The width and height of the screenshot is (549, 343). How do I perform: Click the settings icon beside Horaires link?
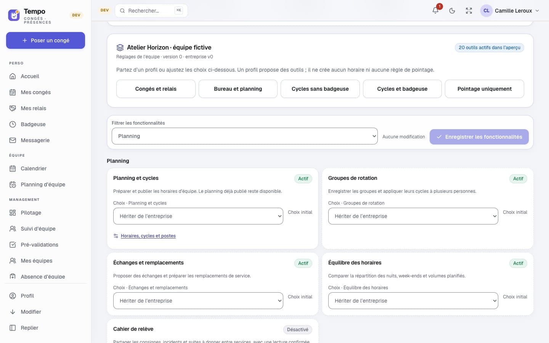click(x=116, y=236)
